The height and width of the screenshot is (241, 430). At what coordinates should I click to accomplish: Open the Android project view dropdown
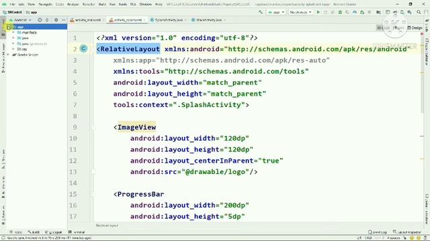coord(21,20)
